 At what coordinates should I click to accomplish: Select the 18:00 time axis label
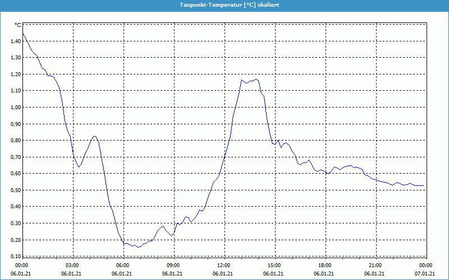325,265
